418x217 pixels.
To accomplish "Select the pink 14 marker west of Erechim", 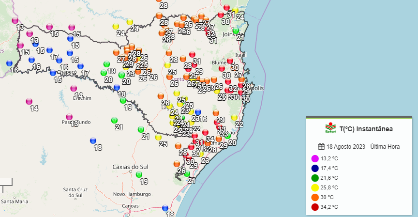I will pos(29,101).
